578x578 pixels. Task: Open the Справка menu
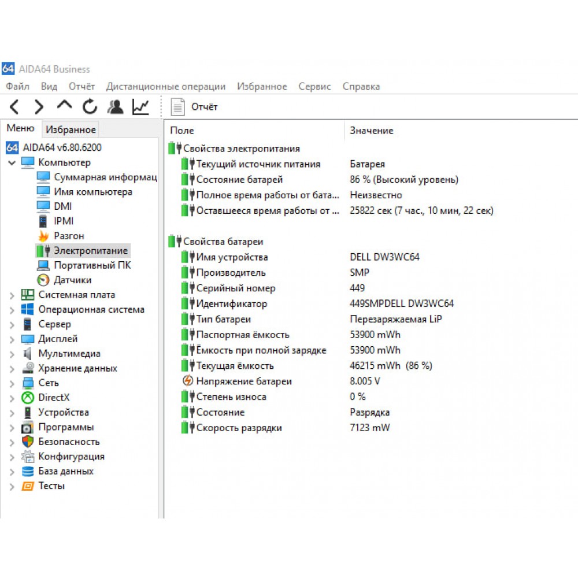pyautogui.click(x=361, y=86)
